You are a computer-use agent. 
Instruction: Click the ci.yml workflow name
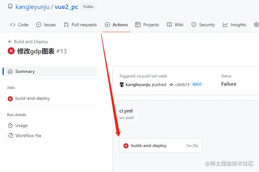[126, 111]
